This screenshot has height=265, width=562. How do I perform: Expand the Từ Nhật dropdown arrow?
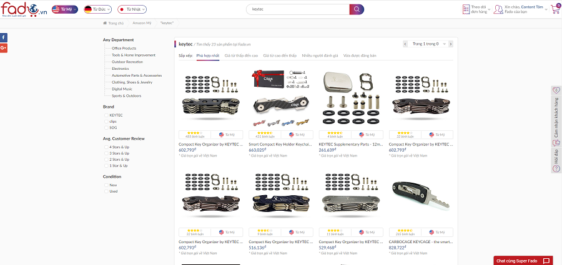143,10
